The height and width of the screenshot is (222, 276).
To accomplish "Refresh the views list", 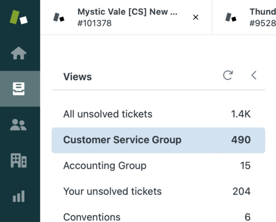I will [228, 75].
